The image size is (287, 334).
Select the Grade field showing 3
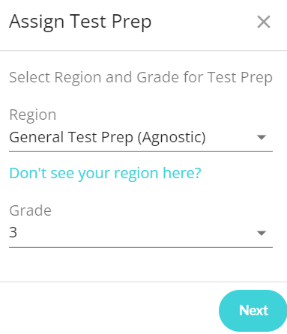(x=141, y=233)
